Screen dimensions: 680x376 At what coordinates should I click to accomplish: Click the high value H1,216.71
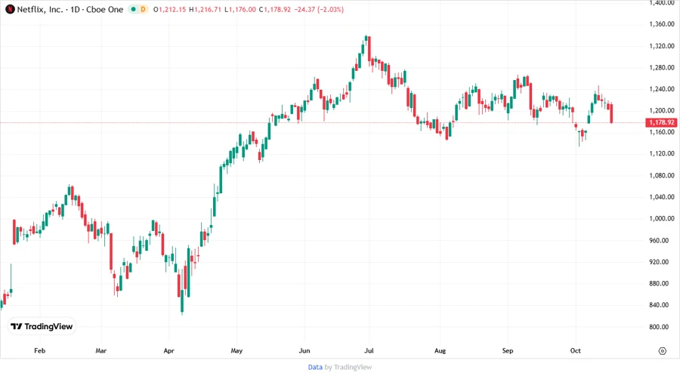pos(205,9)
